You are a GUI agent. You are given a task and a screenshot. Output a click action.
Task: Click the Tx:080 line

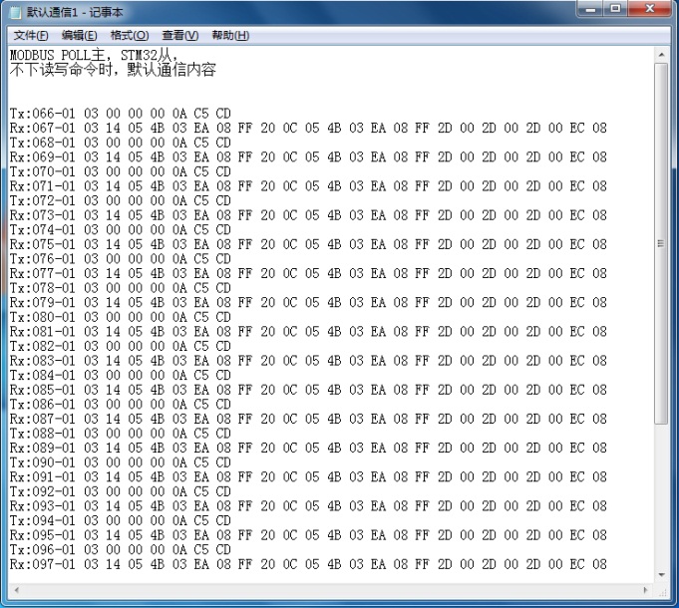[121, 317]
